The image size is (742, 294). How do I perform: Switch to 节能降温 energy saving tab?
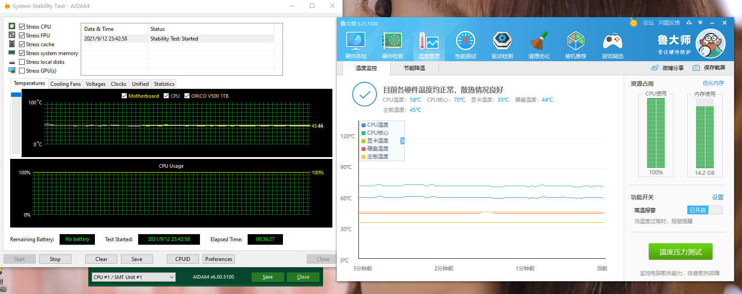414,68
